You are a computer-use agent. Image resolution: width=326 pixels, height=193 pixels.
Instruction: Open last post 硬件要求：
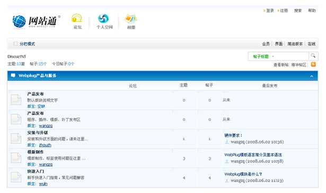233,135
